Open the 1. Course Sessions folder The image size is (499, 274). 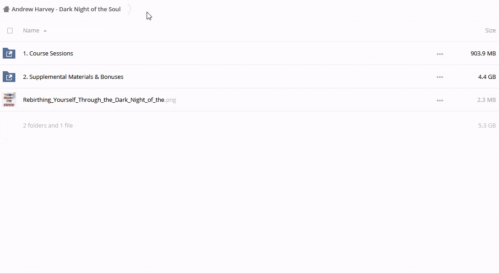point(48,53)
